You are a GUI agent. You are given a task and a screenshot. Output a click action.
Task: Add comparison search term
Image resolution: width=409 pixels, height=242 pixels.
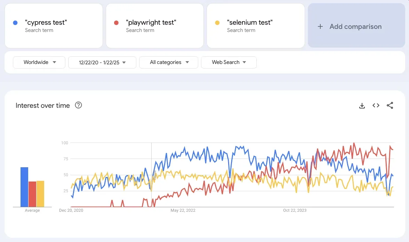[x=356, y=26]
